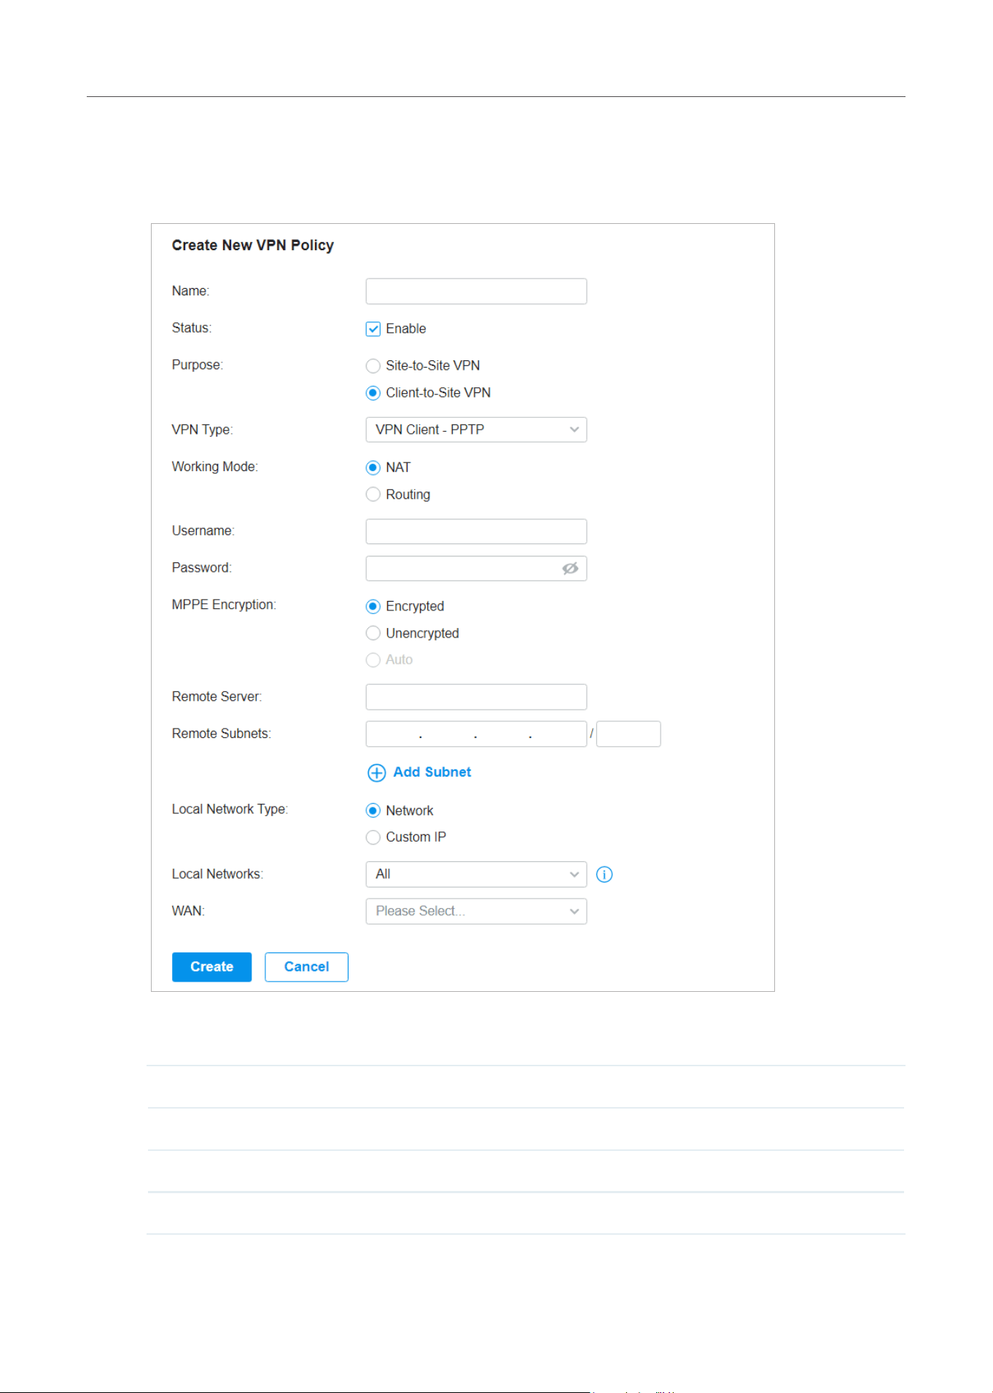This screenshot has width=993, height=1393.
Task: Choose Routing working mode
Action: pos(373,494)
